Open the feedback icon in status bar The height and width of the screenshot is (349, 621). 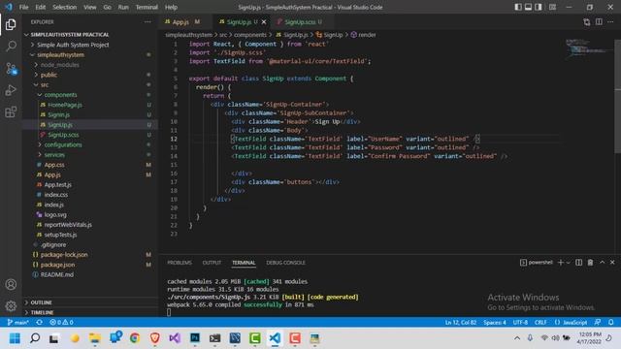pyautogui.click(x=598, y=322)
